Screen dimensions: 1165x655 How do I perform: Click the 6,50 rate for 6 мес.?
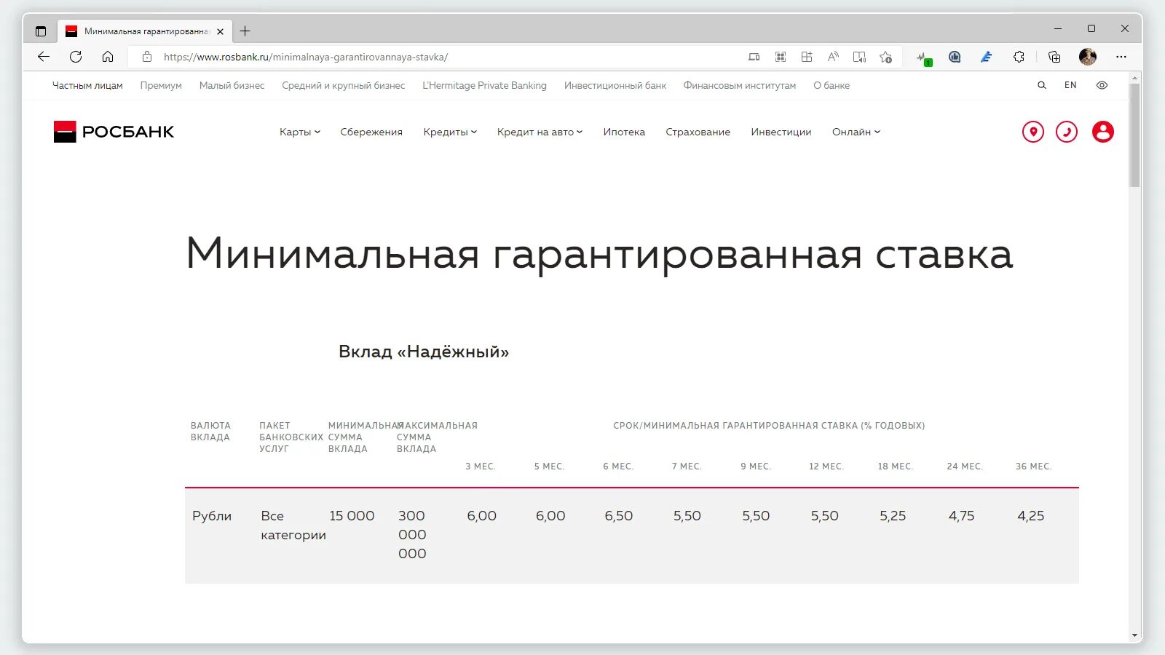point(618,516)
